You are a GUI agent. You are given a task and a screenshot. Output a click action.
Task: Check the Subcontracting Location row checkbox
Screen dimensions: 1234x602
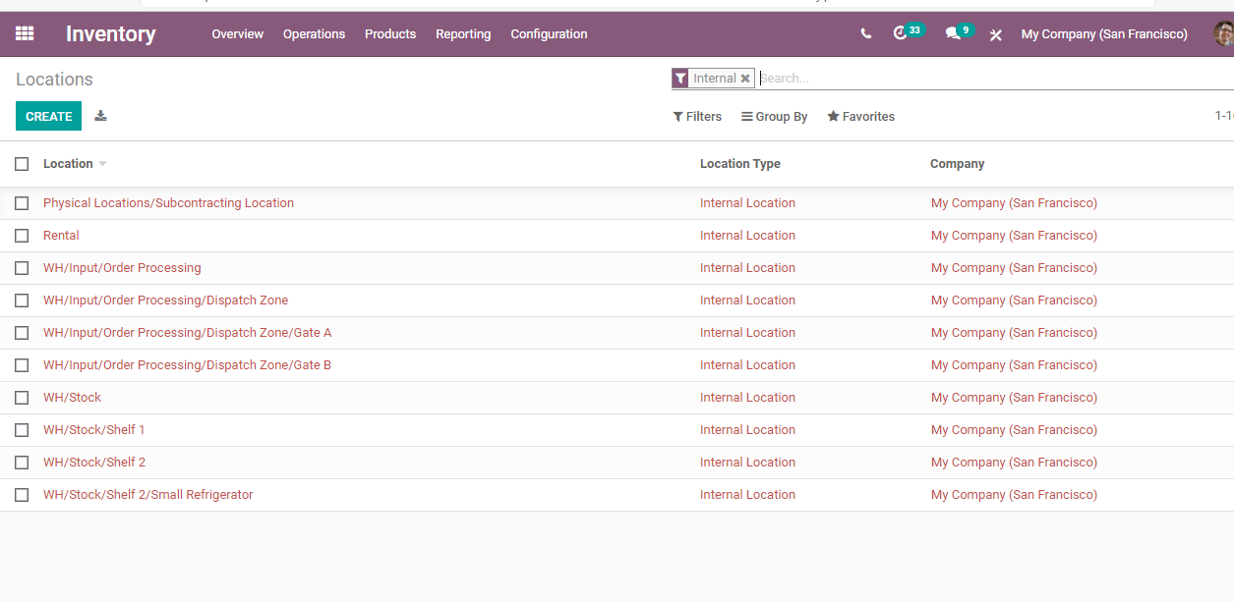click(x=22, y=203)
